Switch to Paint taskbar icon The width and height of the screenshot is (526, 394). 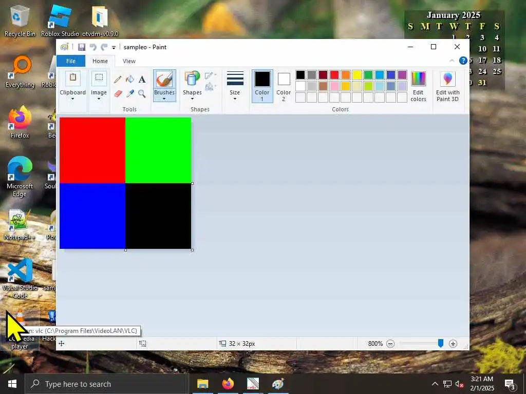tap(278, 384)
